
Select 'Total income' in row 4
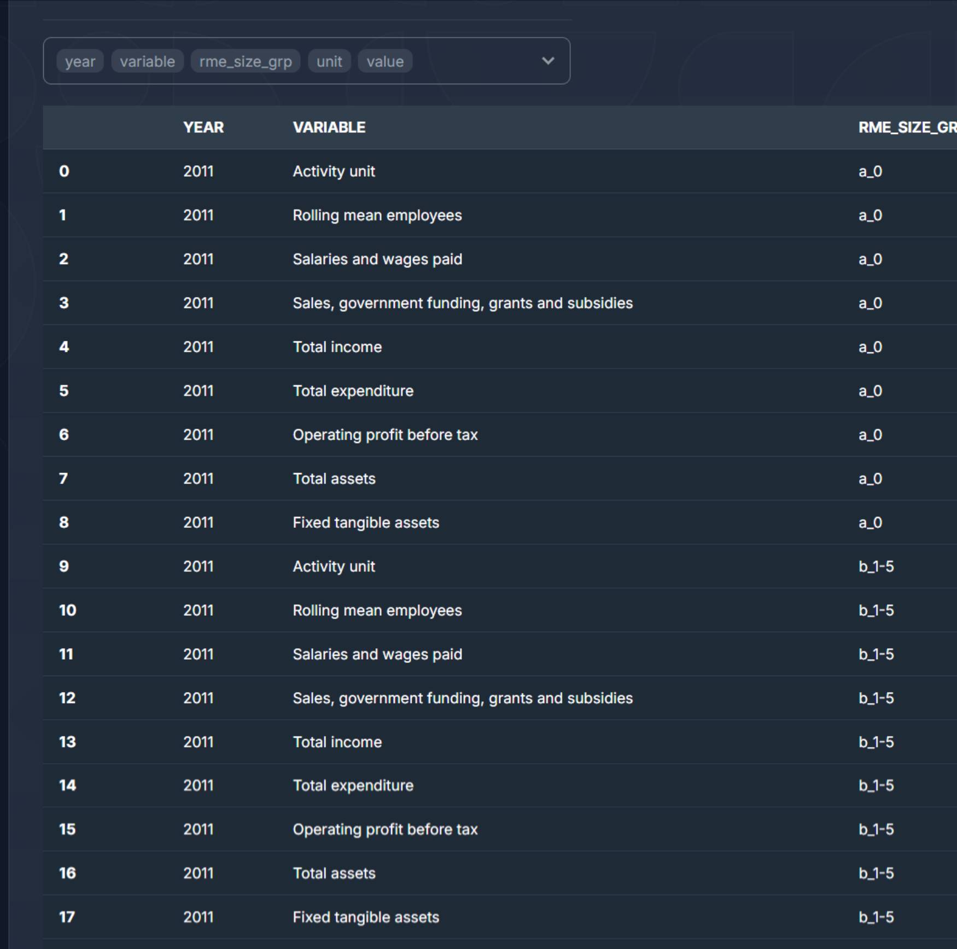337,347
